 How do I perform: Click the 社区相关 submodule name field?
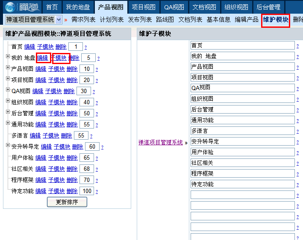coord(243,163)
